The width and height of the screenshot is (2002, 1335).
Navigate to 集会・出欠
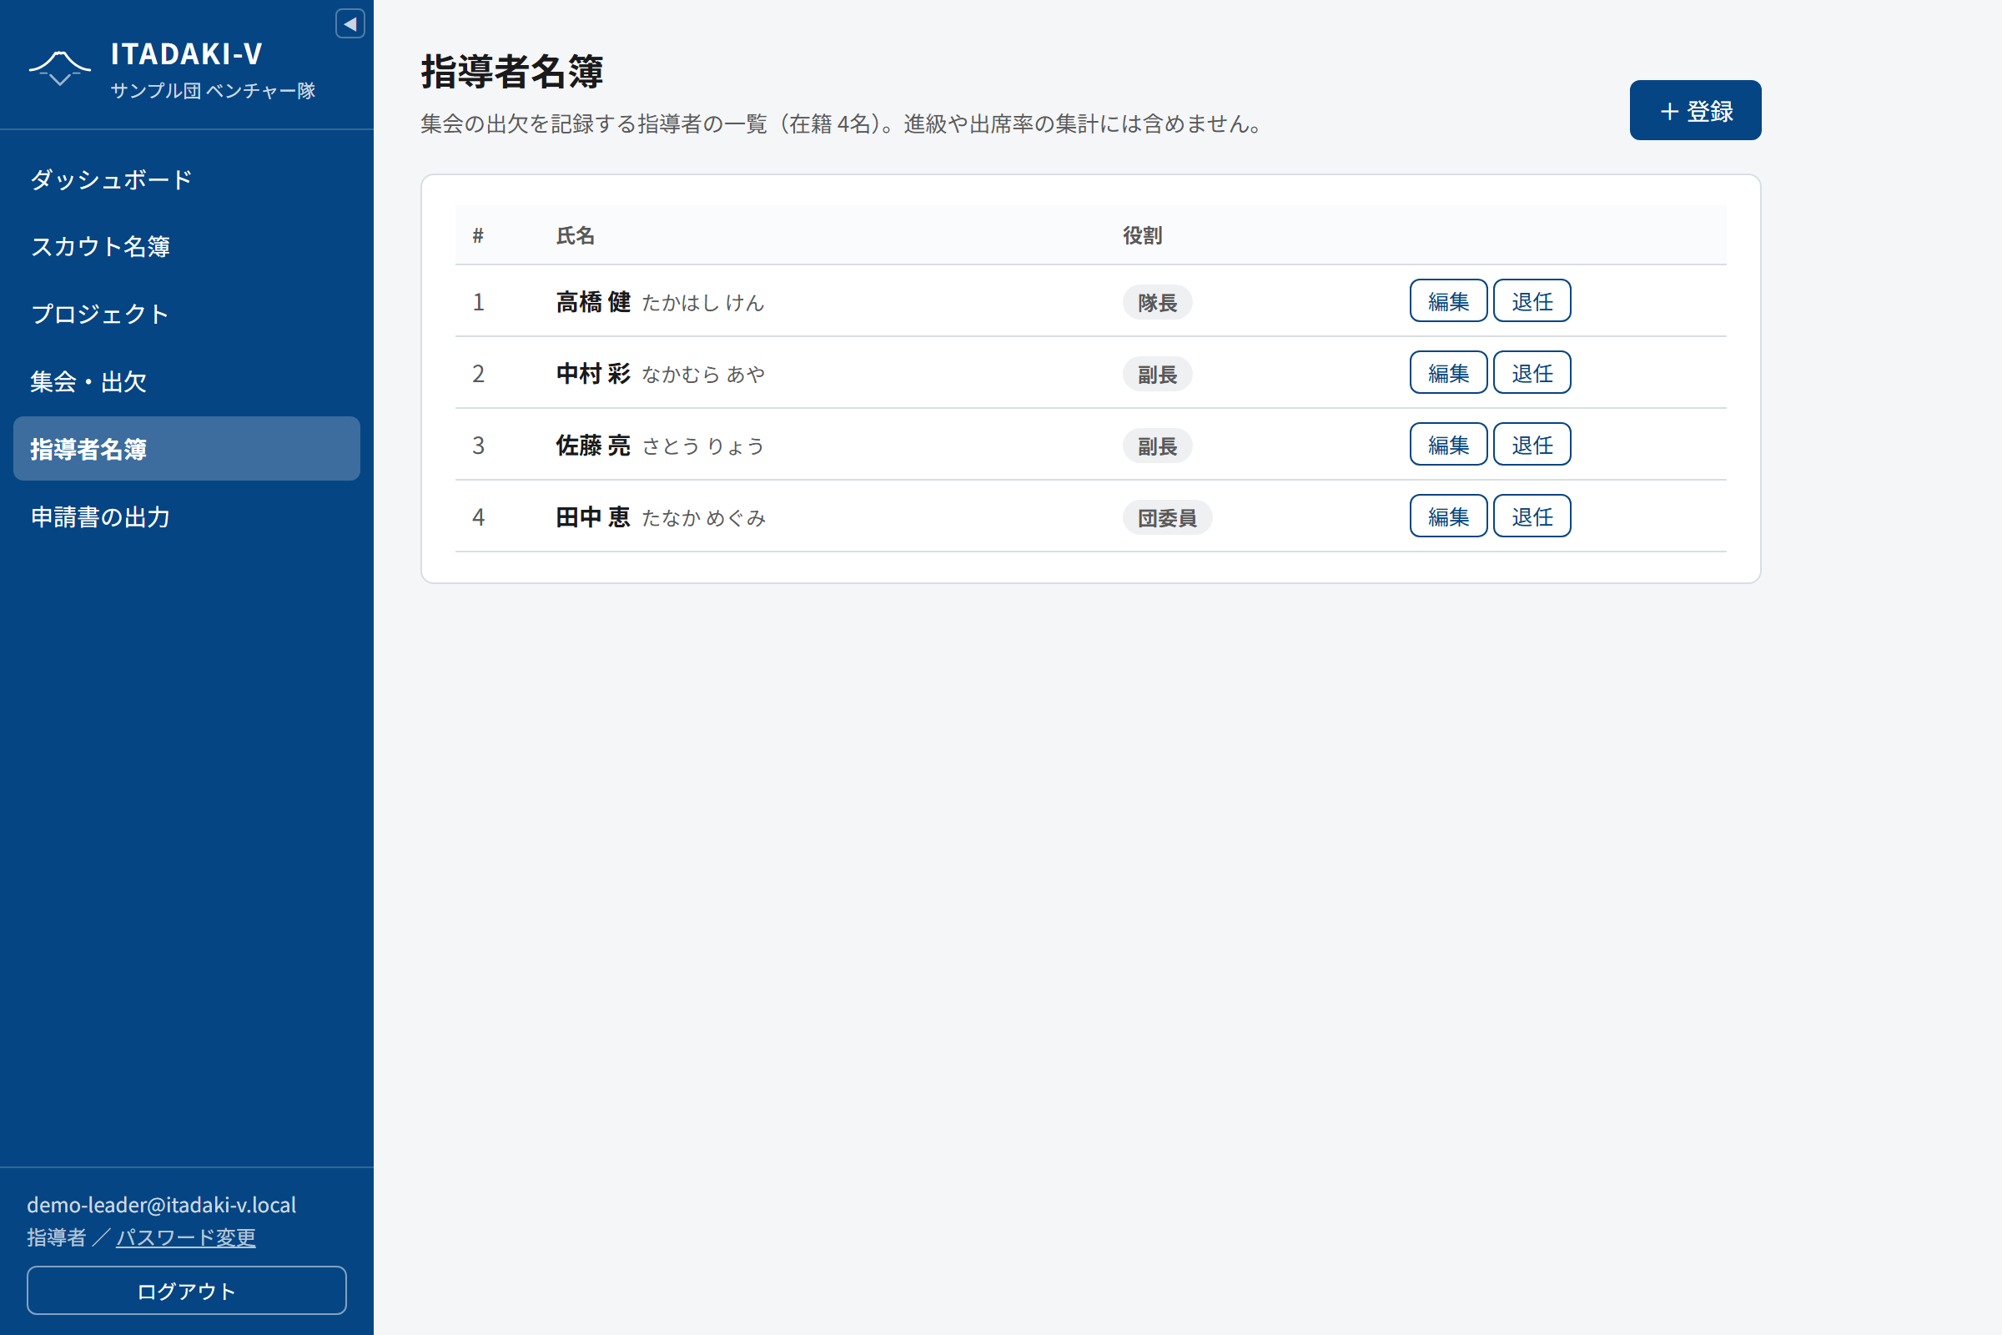(186, 381)
